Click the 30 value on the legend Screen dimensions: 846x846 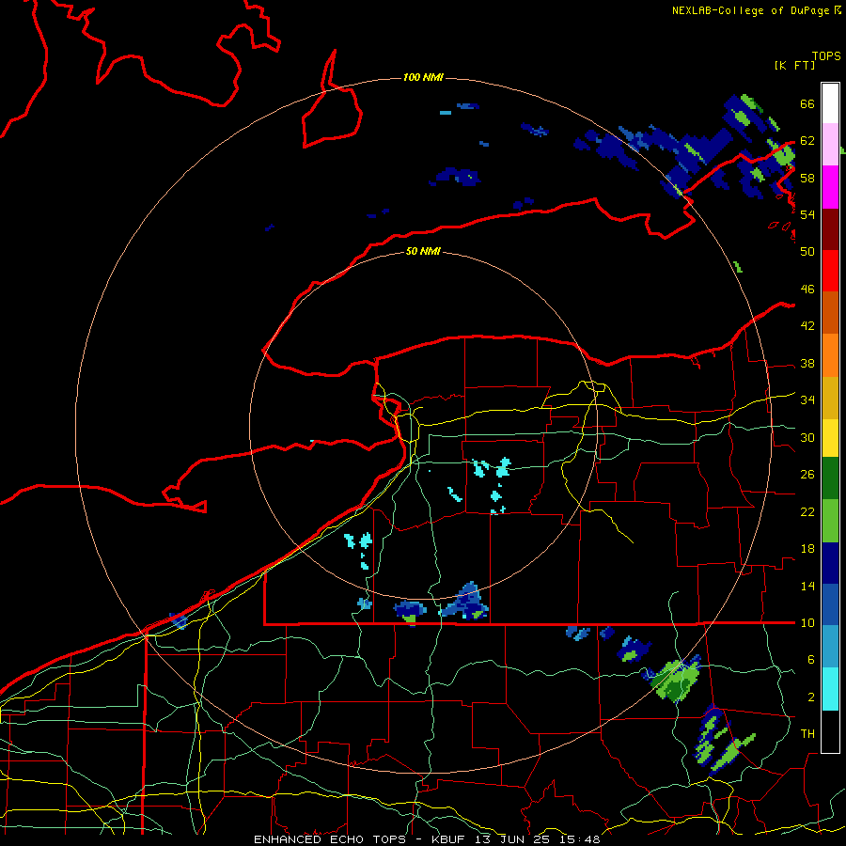807,437
